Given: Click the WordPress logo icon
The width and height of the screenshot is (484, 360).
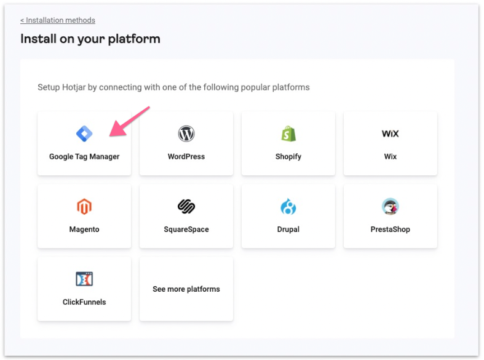Looking at the screenshot, I should tap(186, 134).
